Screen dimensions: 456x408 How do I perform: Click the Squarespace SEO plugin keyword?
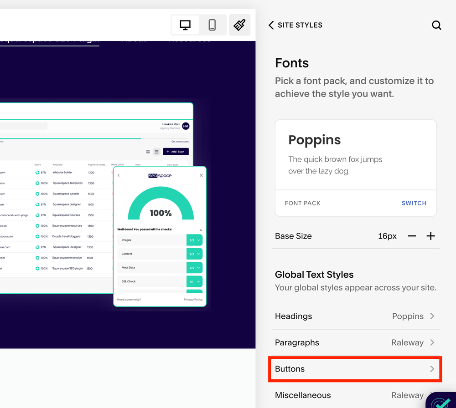pyautogui.click(x=67, y=268)
